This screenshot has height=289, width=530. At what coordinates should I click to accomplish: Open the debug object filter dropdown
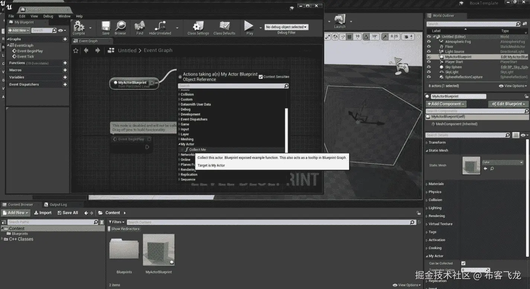pyautogui.click(x=286, y=27)
